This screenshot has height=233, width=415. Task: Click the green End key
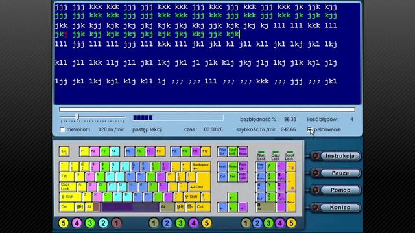[233, 177]
